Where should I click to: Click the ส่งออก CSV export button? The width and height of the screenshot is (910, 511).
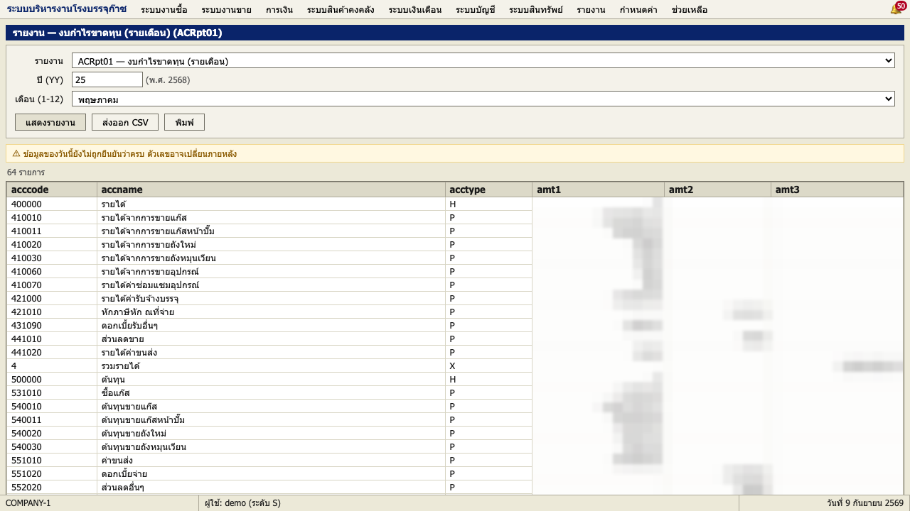(x=125, y=122)
